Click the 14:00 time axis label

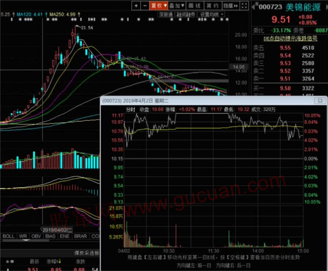(x=258, y=251)
